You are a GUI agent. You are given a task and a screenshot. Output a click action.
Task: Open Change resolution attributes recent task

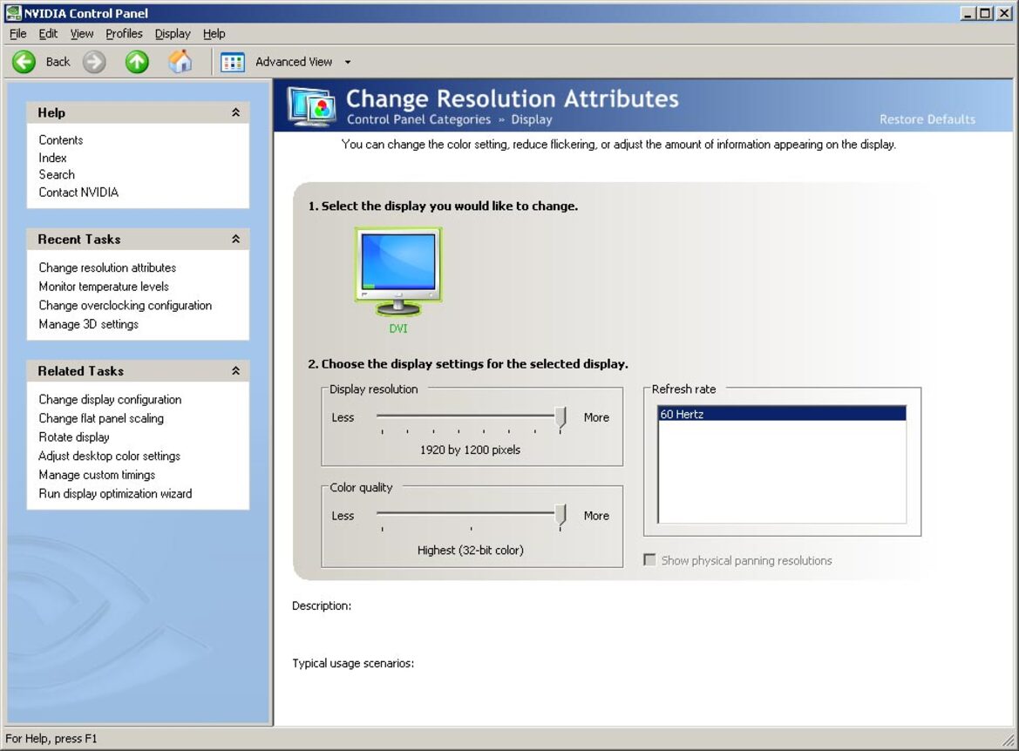[x=107, y=267]
